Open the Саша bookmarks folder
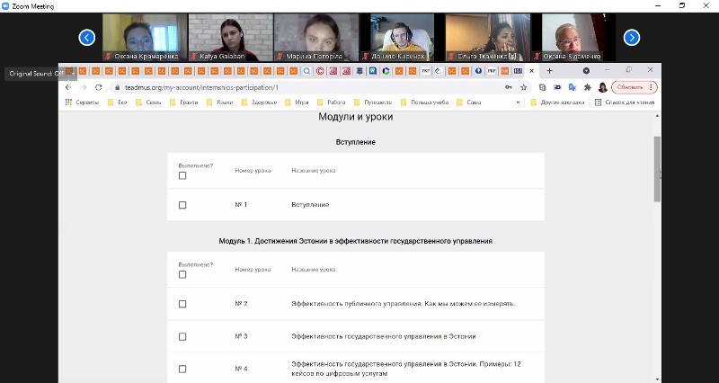This screenshot has height=383, width=719. pos(469,102)
